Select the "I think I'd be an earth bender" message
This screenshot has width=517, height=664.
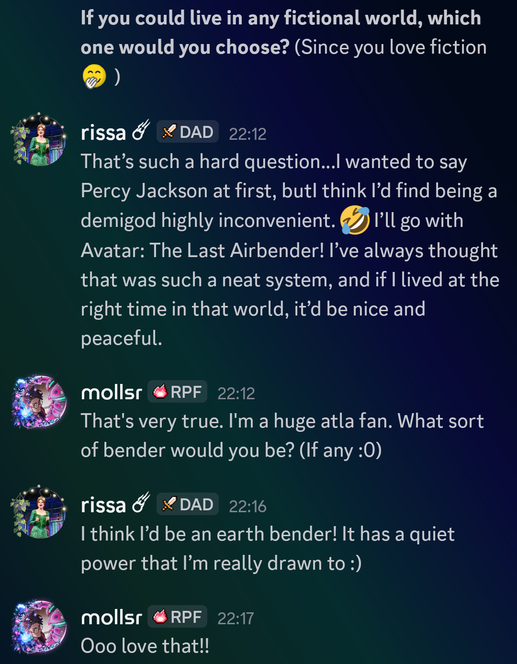pos(267,549)
